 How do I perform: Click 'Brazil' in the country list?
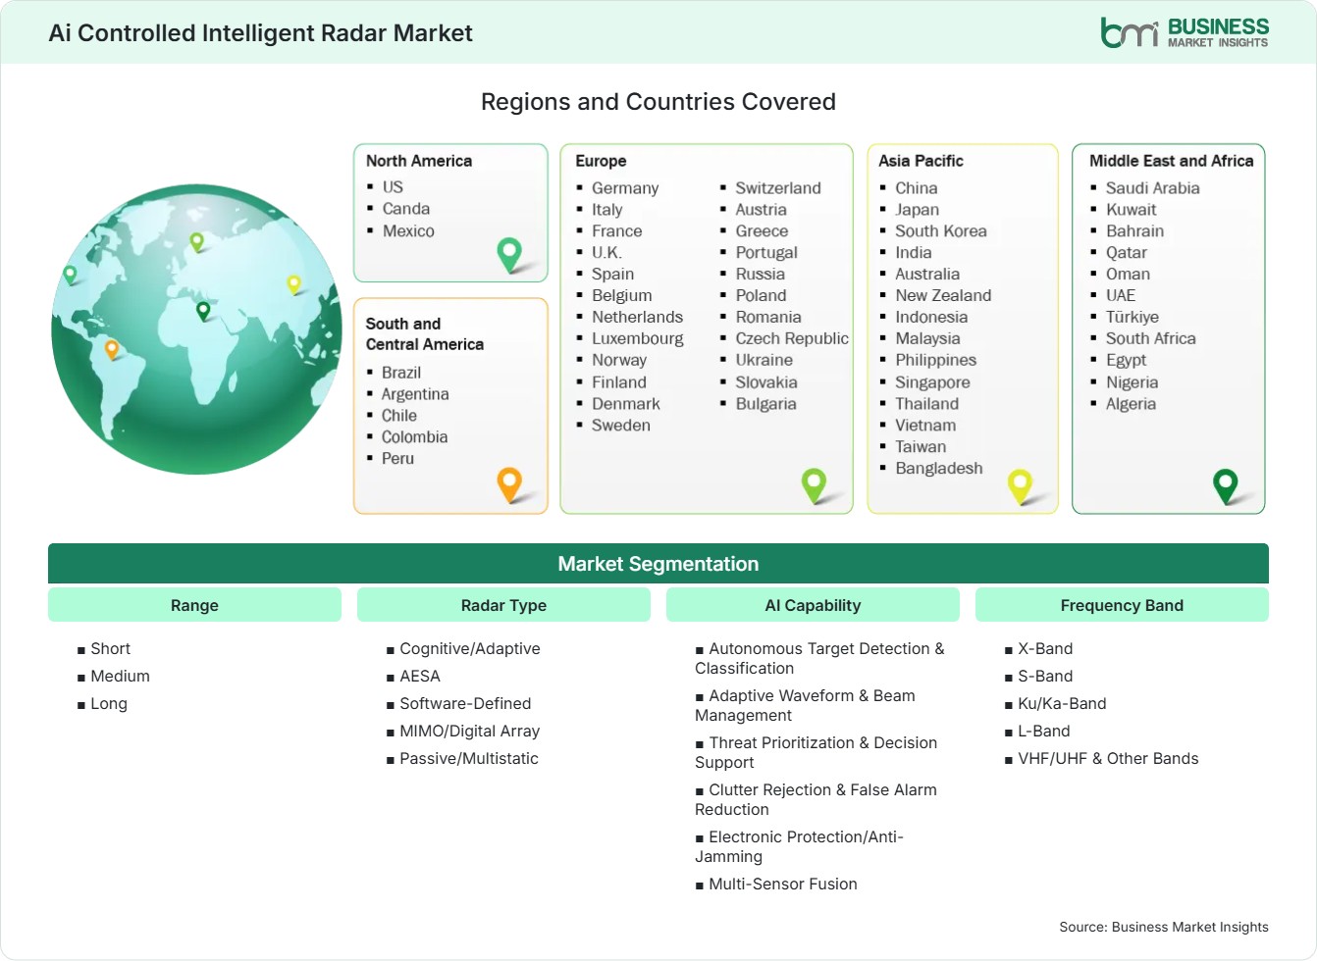[401, 373]
